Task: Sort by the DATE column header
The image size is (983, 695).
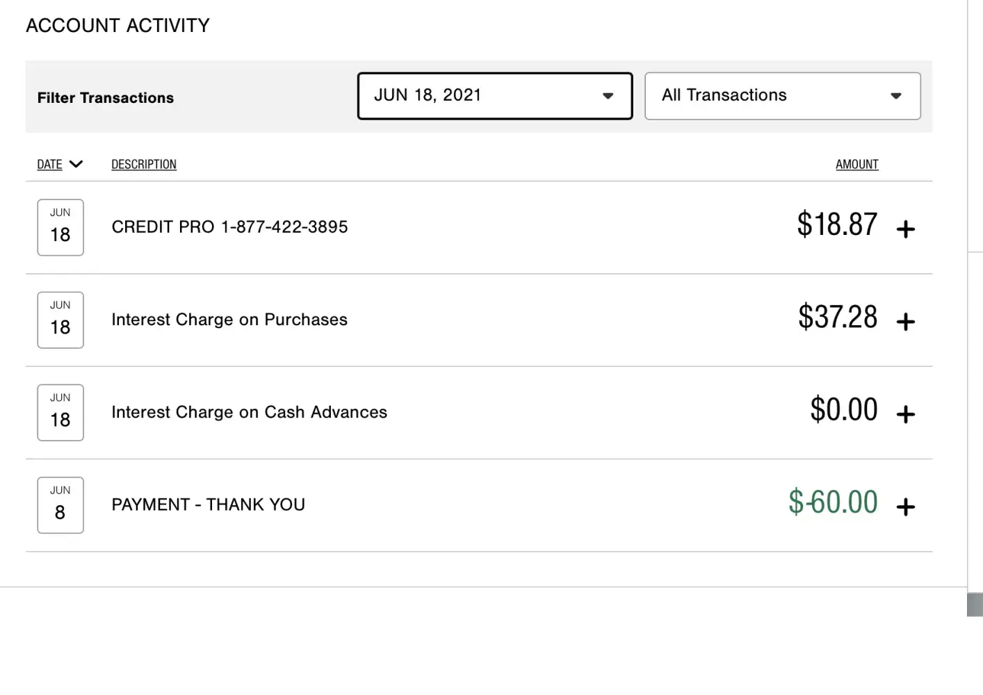Action: pyautogui.click(x=49, y=165)
